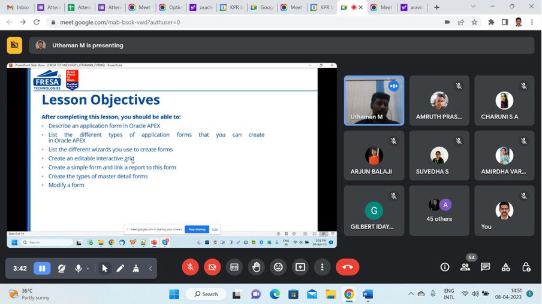
Task: Select AMRUTH PRAS... participant tile
Action: [x=439, y=101]
